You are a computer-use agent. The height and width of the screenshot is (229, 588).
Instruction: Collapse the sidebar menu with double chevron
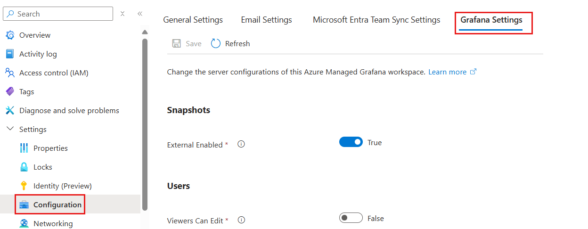pyautogui.click(x=140, y=14)
